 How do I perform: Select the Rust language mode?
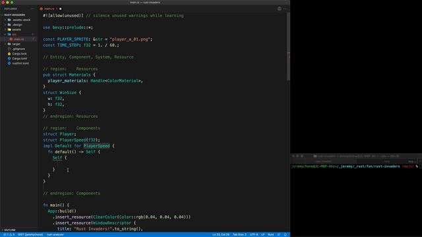[x=271, y=234]
